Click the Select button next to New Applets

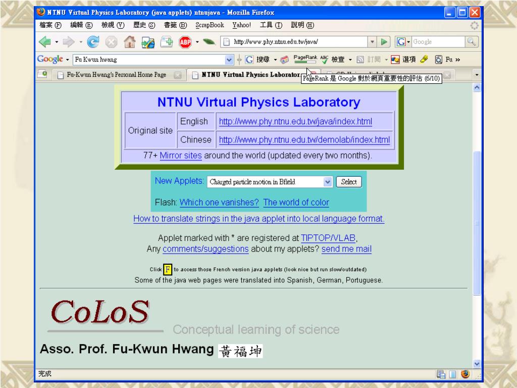[349, 182]
